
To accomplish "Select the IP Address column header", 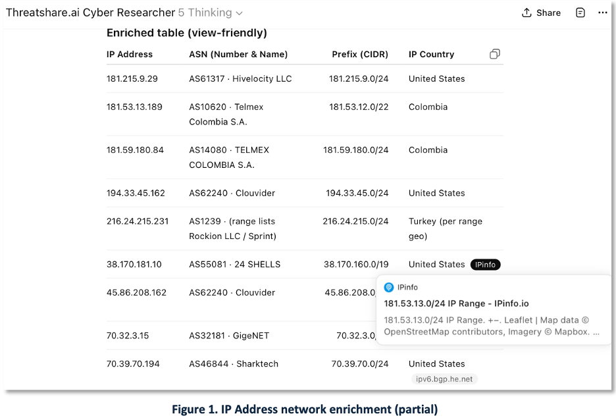I will point(130,55).
